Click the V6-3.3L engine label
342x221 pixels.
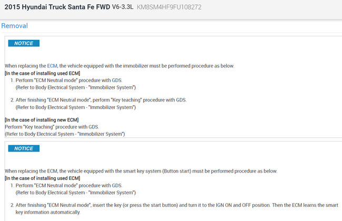point(123,8)
